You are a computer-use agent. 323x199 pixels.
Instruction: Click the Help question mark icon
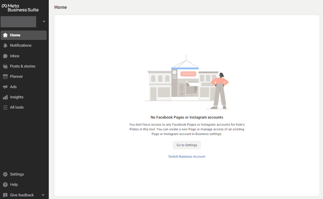click(x=5, y=185)
